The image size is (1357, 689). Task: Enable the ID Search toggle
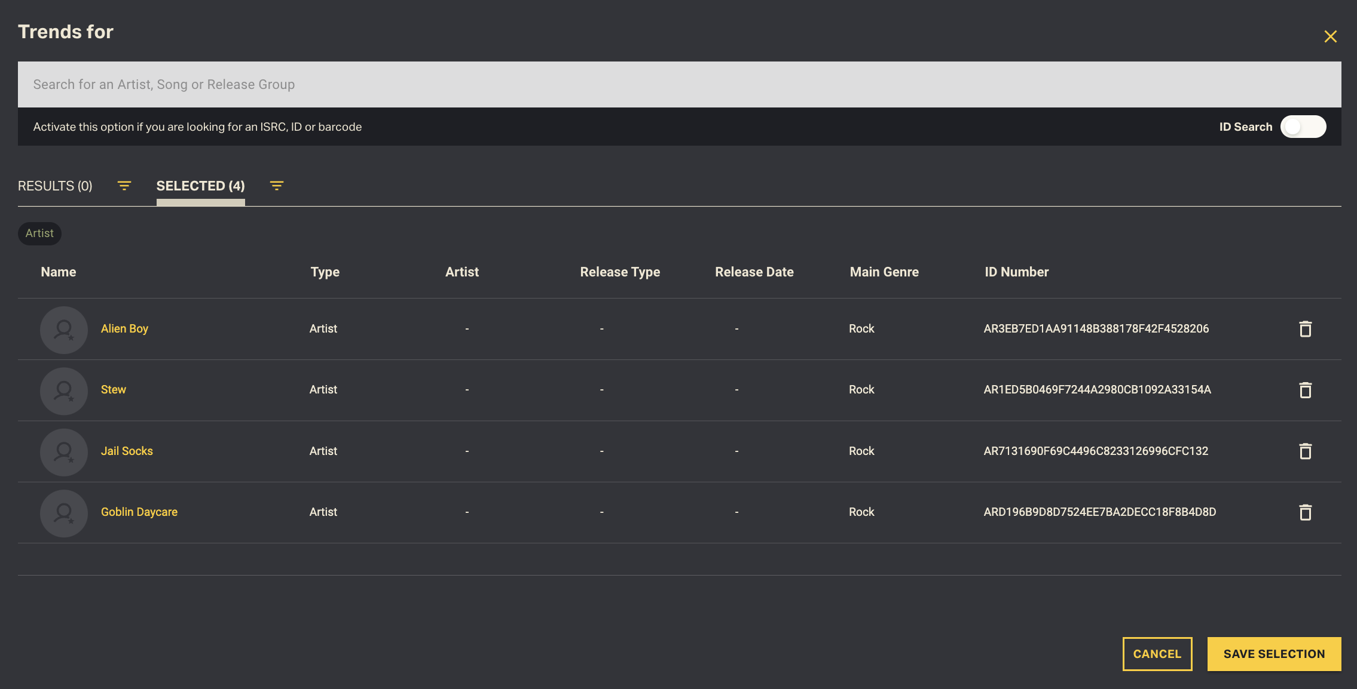[1303, 127]
